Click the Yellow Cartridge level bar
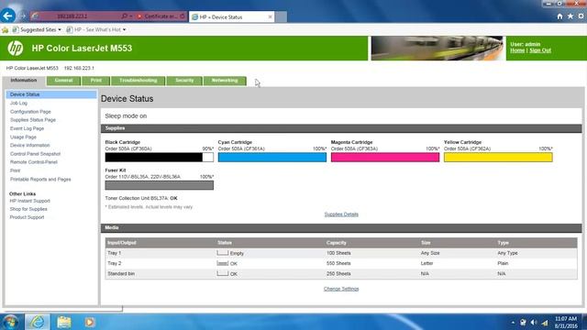 click(x=498, y=157)
